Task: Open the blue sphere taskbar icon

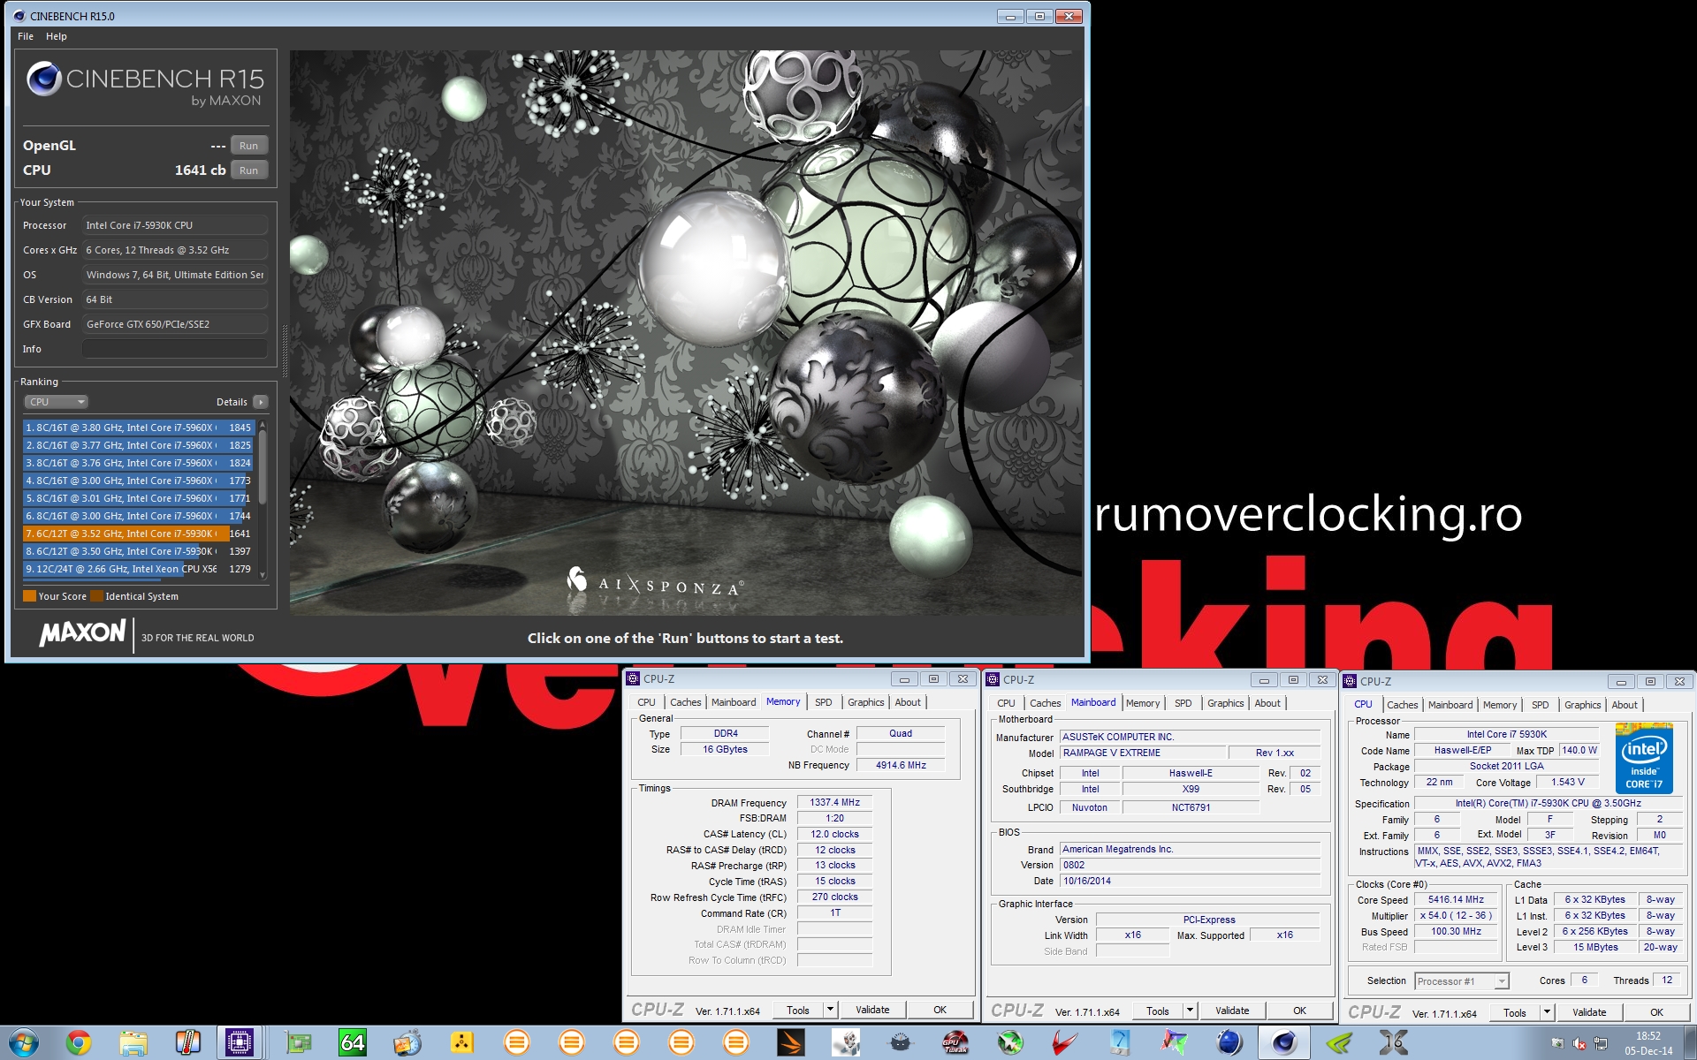Action: click(1229, 1043)
